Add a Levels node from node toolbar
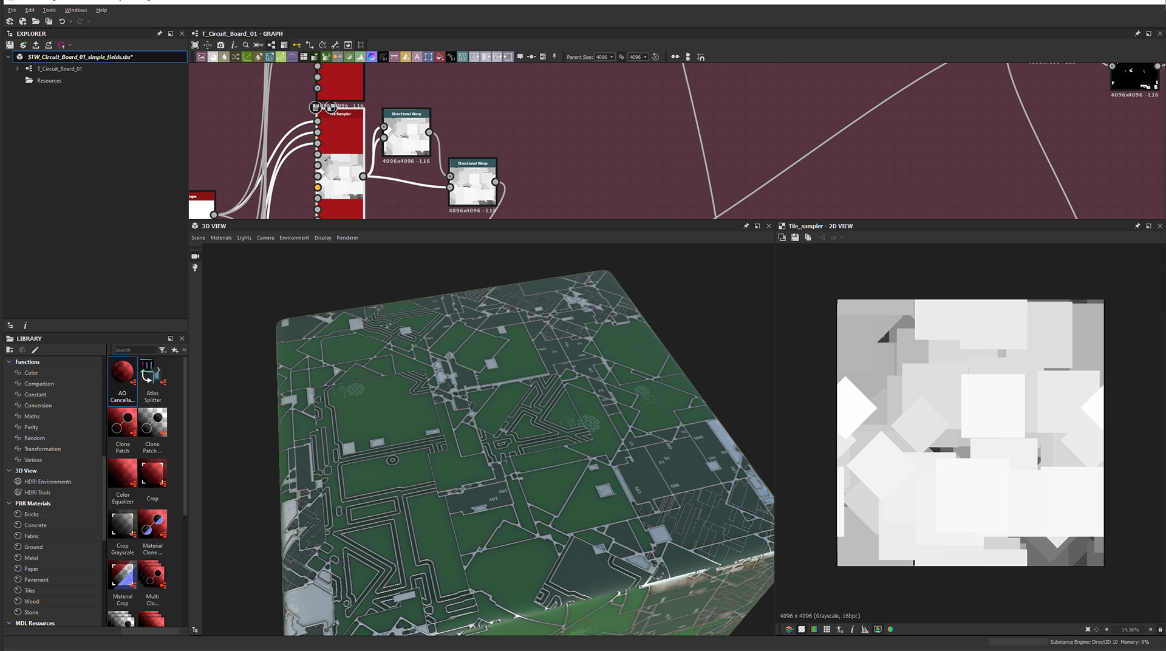The height and width of the screenshot is (651, 1166). [x=360, y=57]
